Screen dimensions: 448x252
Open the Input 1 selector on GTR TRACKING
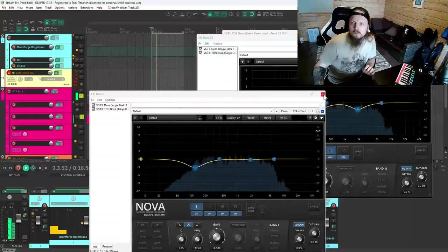(x=51, y=79)
